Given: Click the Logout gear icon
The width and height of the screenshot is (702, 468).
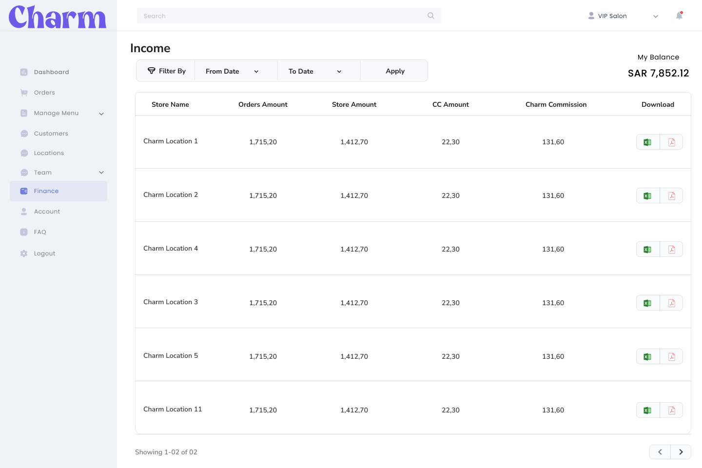Looking at the screenshot, I should tap(24, 253).
